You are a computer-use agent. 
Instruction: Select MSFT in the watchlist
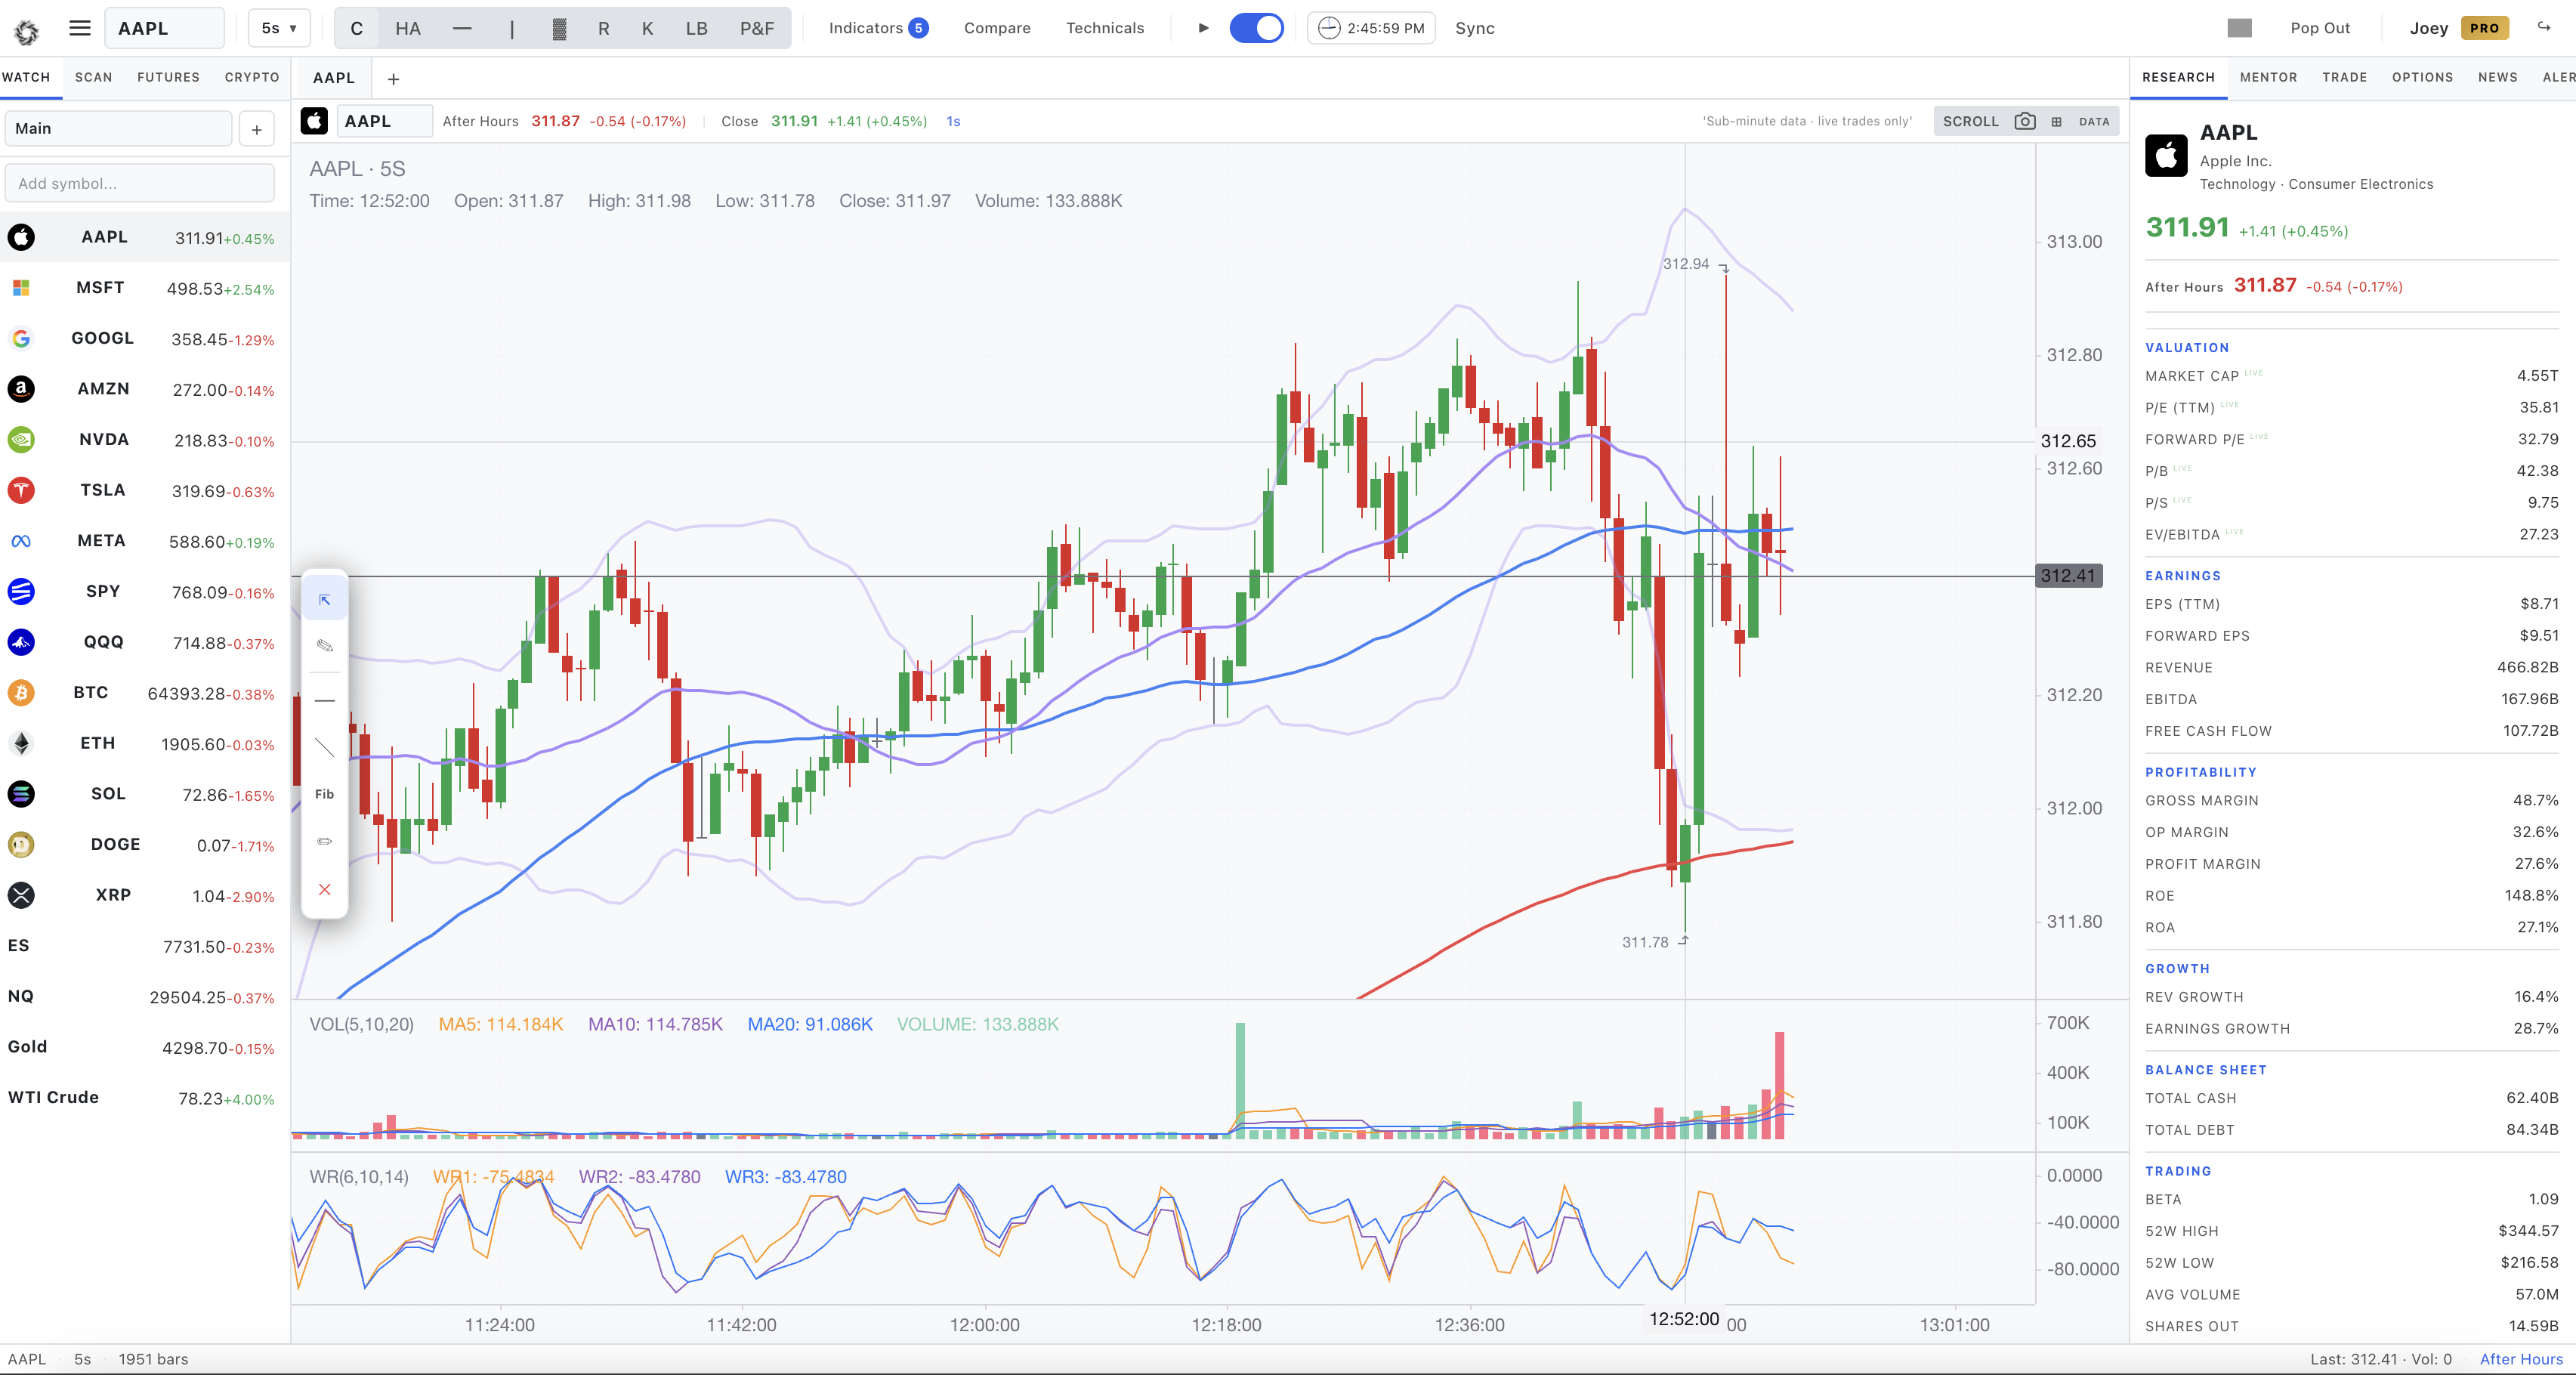145,288
